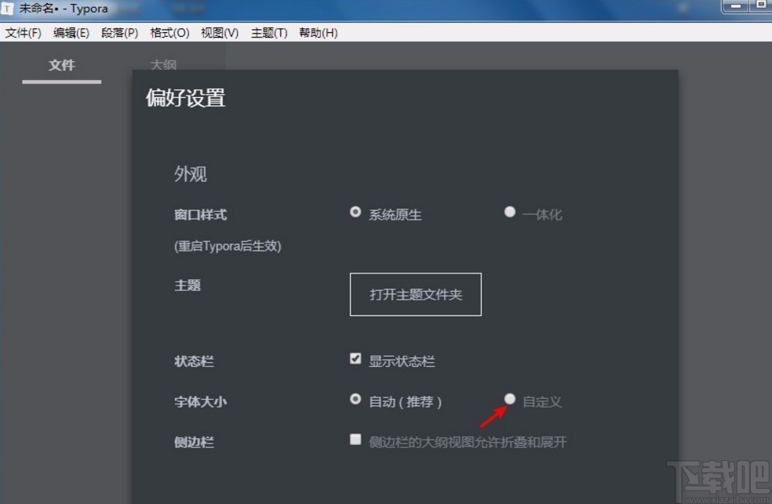The height and width of the screenshot is (504, 772).
Task: Select 自动（推荐）for font size
Action: click(x=355, y=399)
